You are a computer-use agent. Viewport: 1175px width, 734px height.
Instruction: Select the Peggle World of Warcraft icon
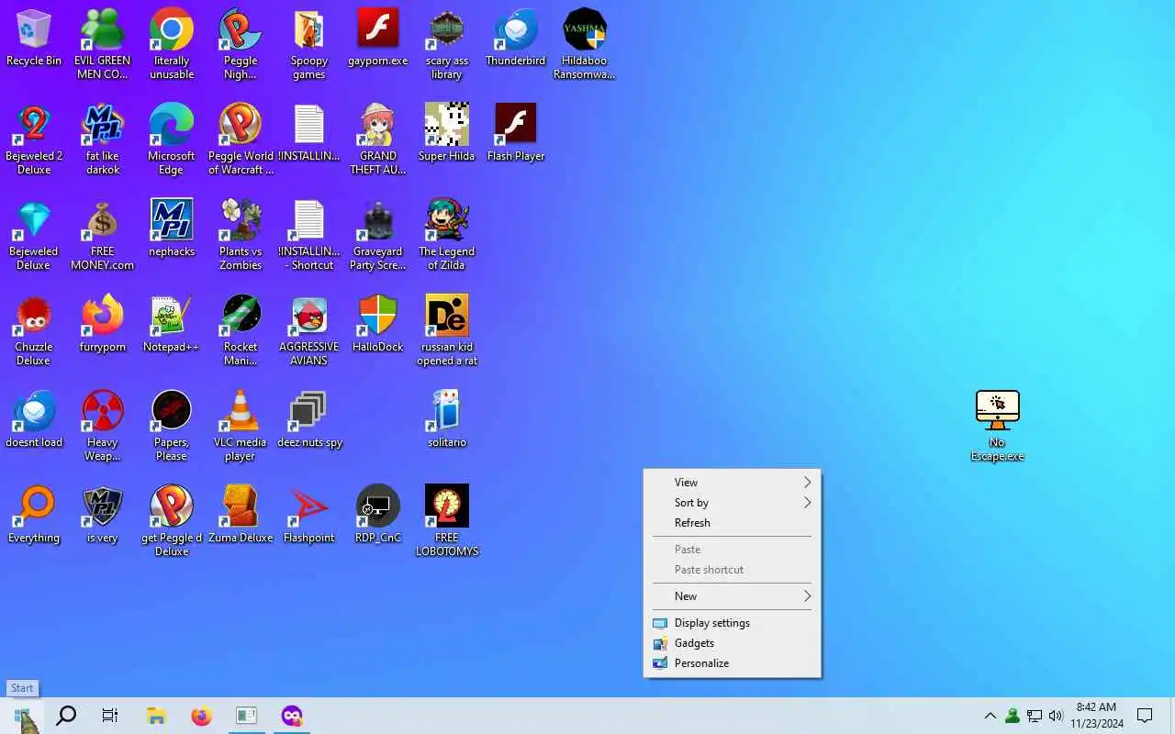pos(241,139)
